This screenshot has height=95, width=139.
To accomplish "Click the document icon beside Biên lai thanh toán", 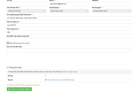I will tap(7, 85).
